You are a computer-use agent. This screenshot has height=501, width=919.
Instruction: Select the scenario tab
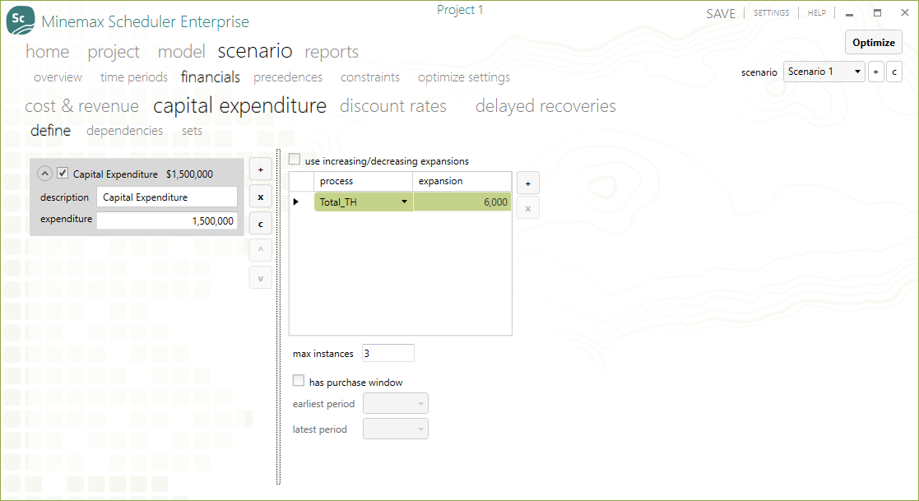point(255,51)
